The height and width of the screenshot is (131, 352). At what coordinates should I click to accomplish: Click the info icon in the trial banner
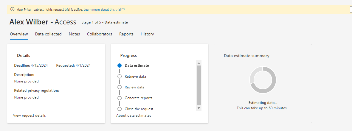tap(13, 9)
